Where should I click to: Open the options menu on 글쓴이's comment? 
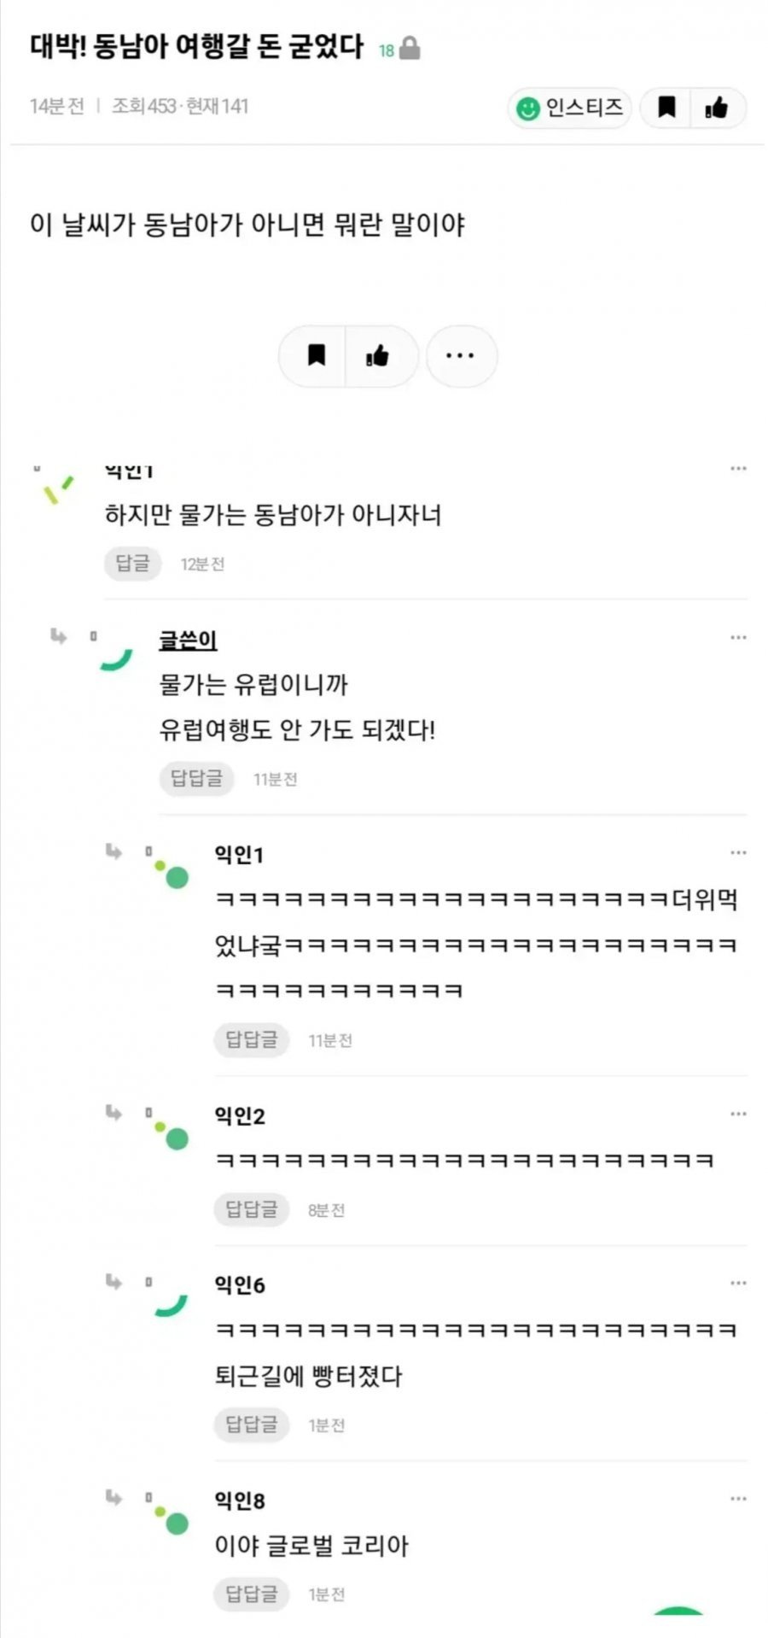[x=737, y=636]
